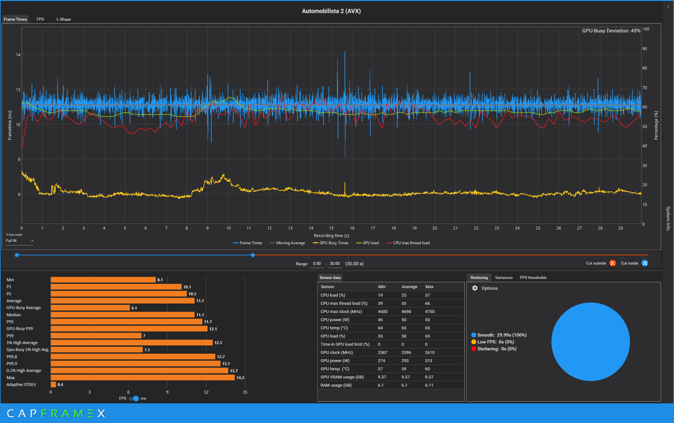Click the Stuttering legend entry in pie chart
This screenshot has height=423, width=674.
click(x=494, y=349)
